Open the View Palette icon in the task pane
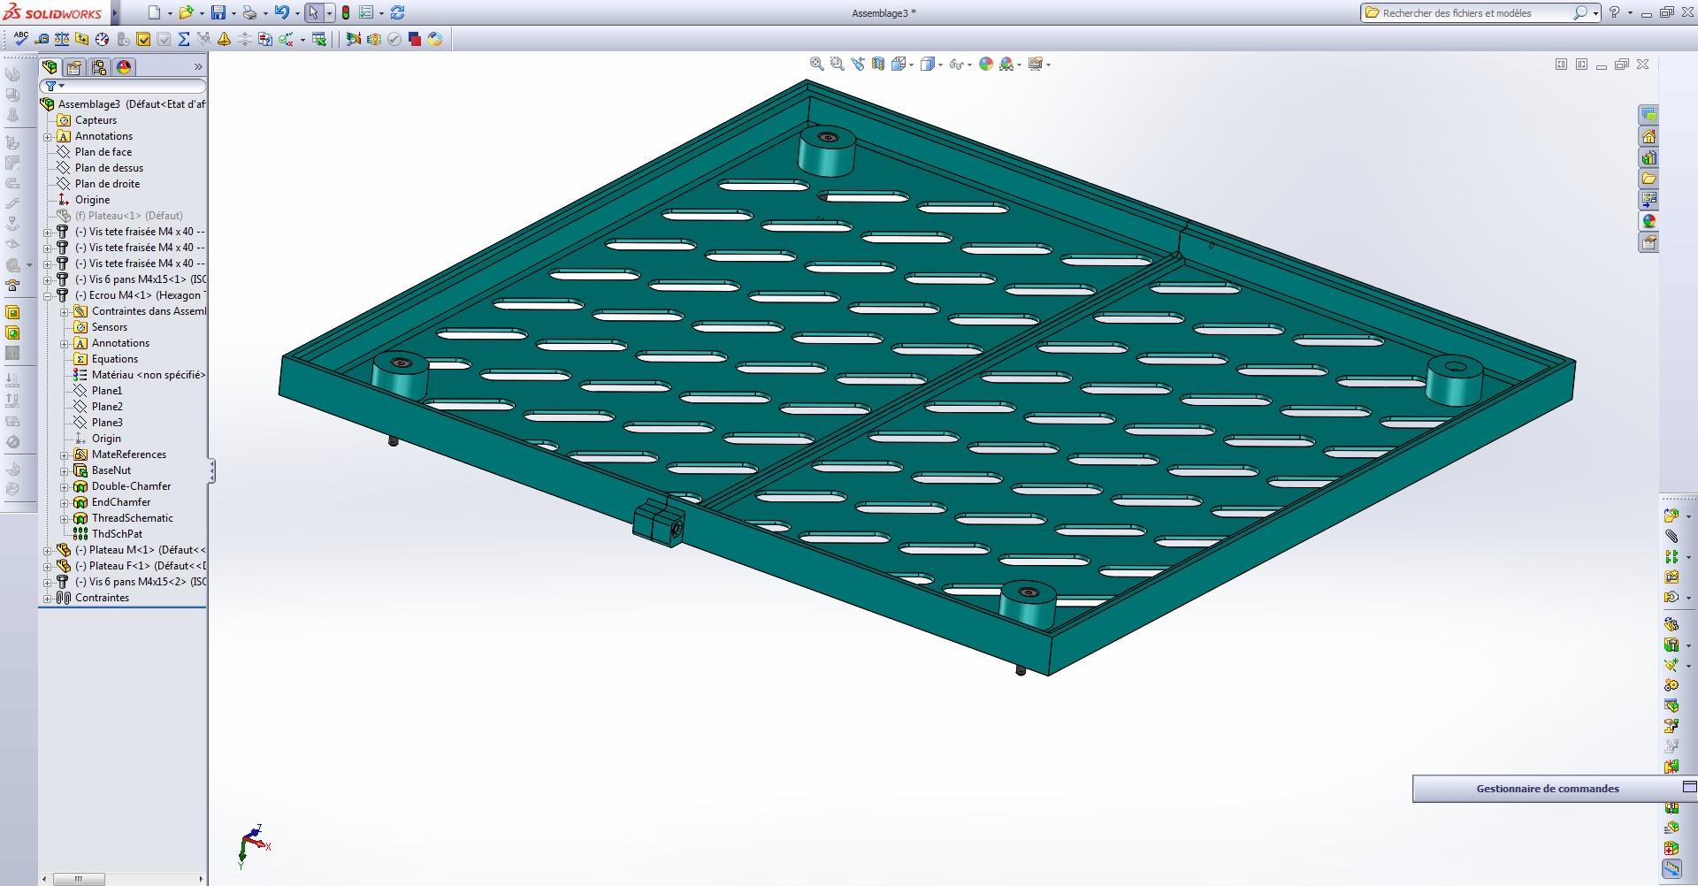Viewport: 1698px width, 886px height. click(x=1648, y=200)
